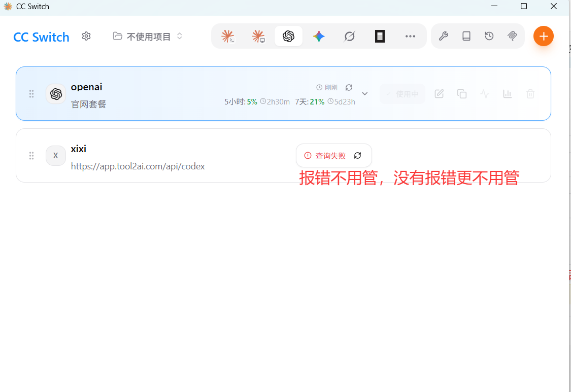This screenshot has height=392, width=571.
Task: Click the xixi provider name
Action: tap(78, 149)
